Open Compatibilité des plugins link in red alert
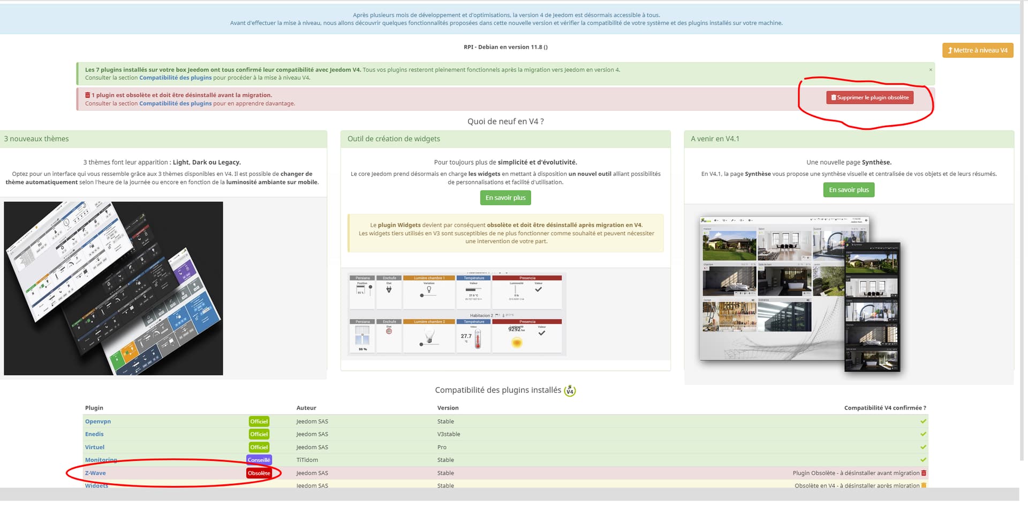This screenshot has width=1028, height=517. 175,103
